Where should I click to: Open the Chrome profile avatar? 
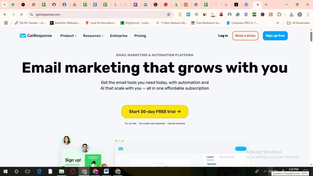[300, 14]
